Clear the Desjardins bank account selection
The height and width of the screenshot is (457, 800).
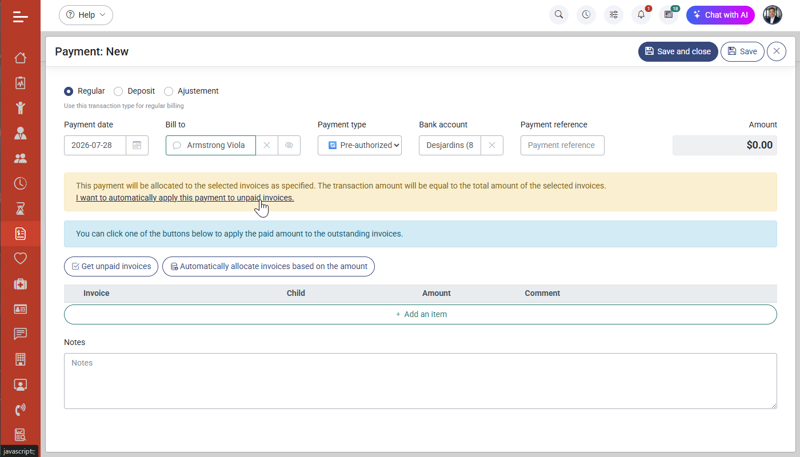click(x=492, y=145)
